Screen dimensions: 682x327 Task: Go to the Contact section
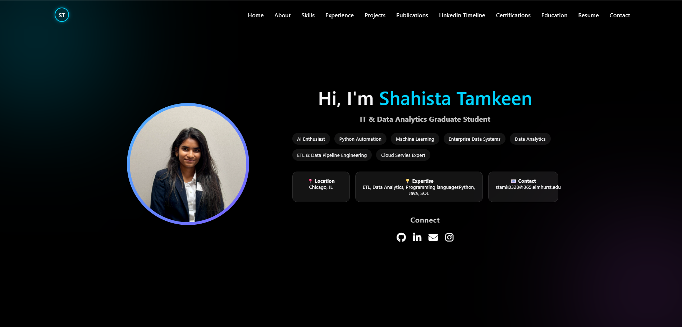click(619, 15)
